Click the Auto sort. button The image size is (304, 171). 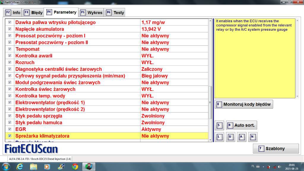click(x=241, y=125)
